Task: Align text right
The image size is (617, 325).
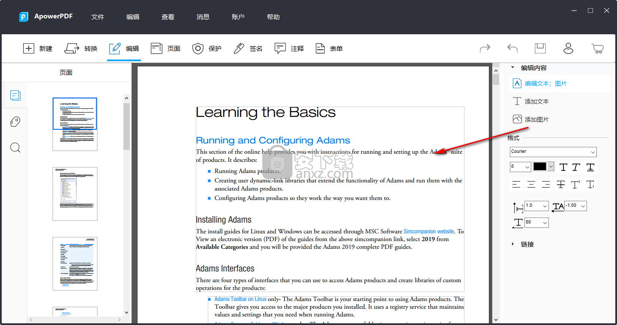Action: point(546,185)
